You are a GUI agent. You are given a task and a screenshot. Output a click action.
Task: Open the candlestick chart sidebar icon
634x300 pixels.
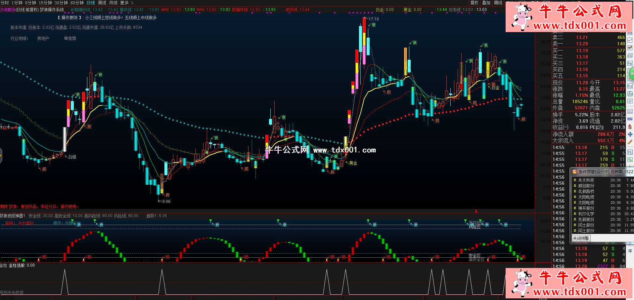coord(630,48)
